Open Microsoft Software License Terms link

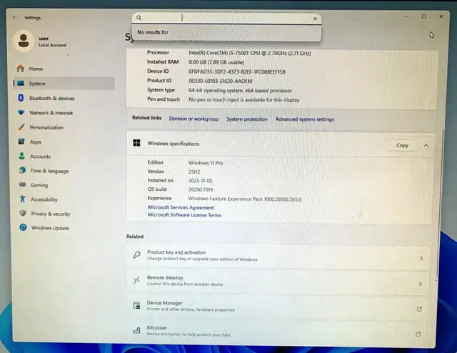pyautogui.click(x=184, y=215)
